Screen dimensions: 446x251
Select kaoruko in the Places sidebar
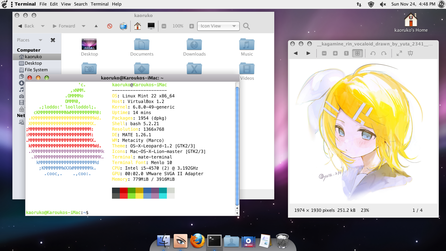(x=37, y=57)
